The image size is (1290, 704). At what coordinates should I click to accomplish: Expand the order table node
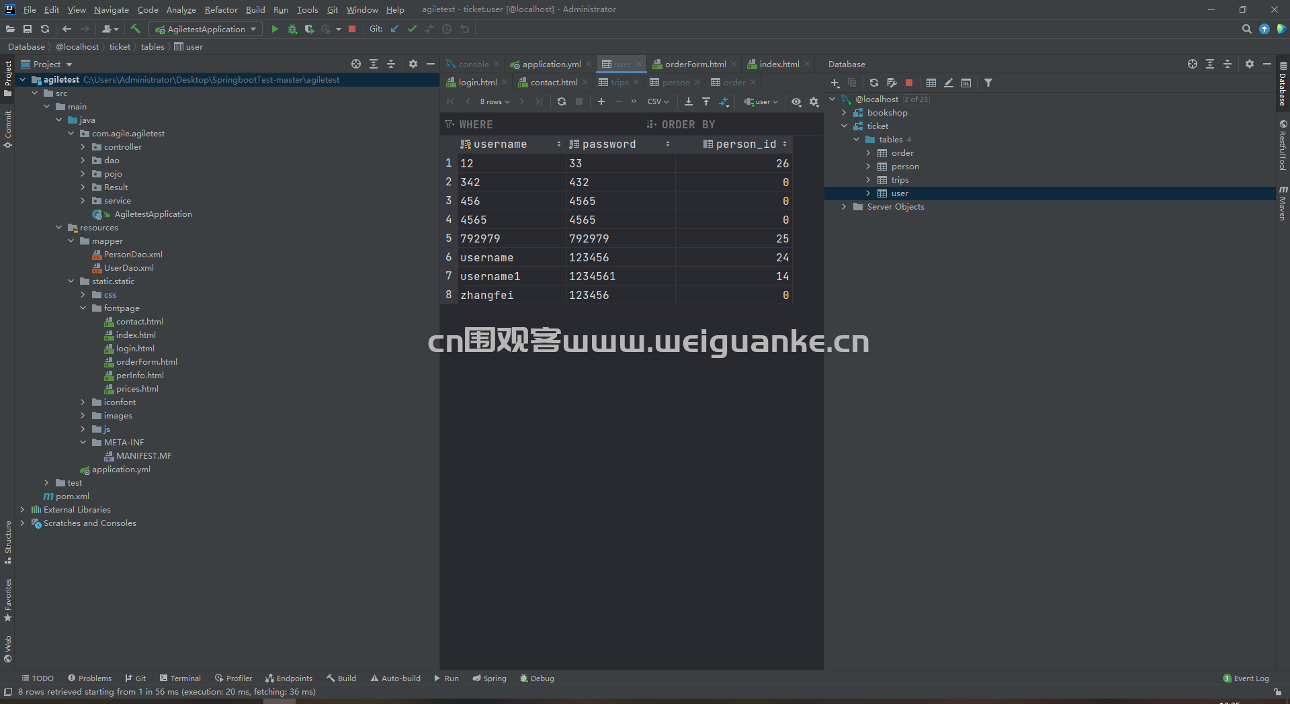869,153
